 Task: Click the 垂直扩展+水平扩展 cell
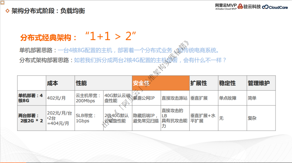point(204,118)
